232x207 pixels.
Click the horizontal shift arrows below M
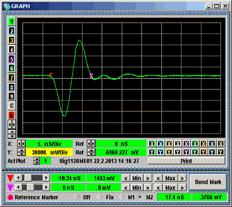(x=12, y=125)
